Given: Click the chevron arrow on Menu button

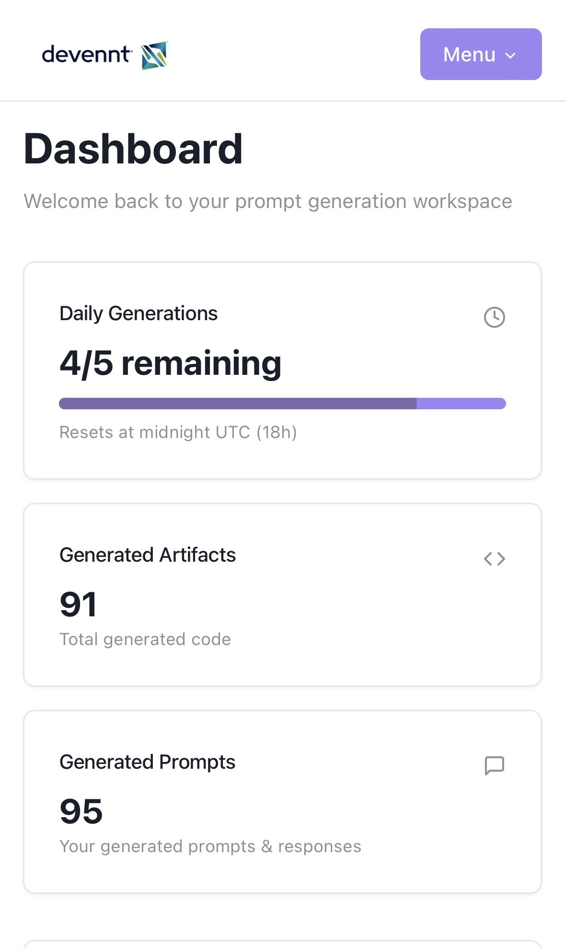Looking at the screenshot, I should (511, 55).
